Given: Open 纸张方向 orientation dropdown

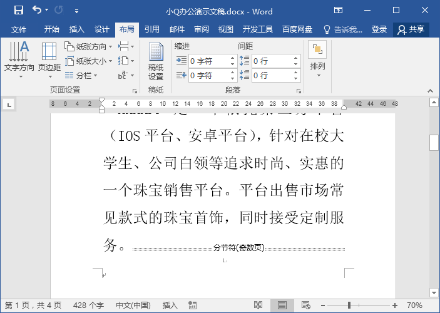Looking at the screenshot, I should click(88, 46).
